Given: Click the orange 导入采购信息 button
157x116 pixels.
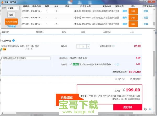Looking at the screenshot, I should coord(11,22).
